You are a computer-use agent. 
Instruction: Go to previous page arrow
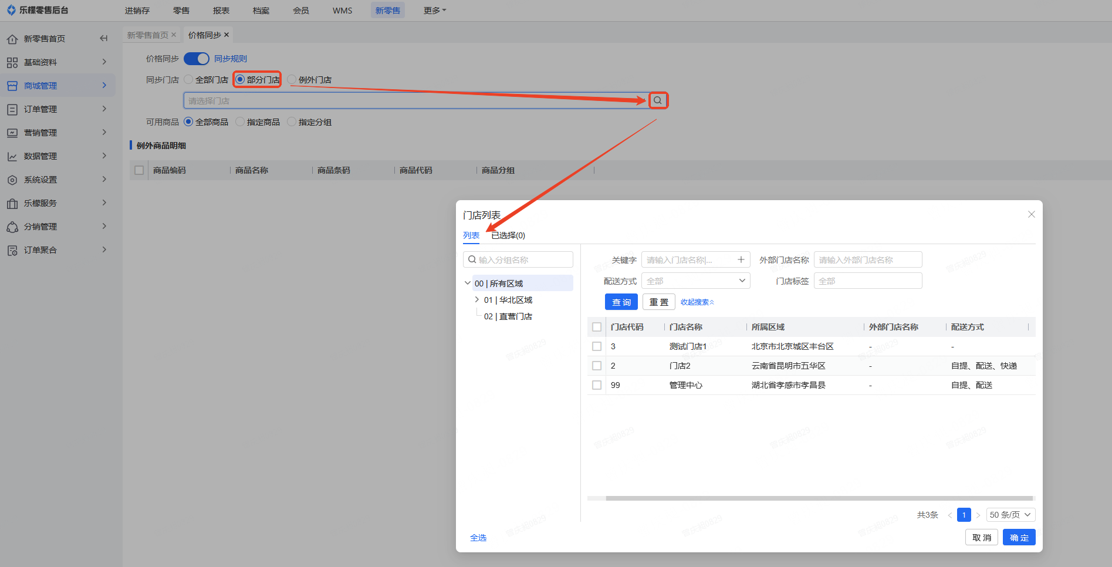coord(949,515)
